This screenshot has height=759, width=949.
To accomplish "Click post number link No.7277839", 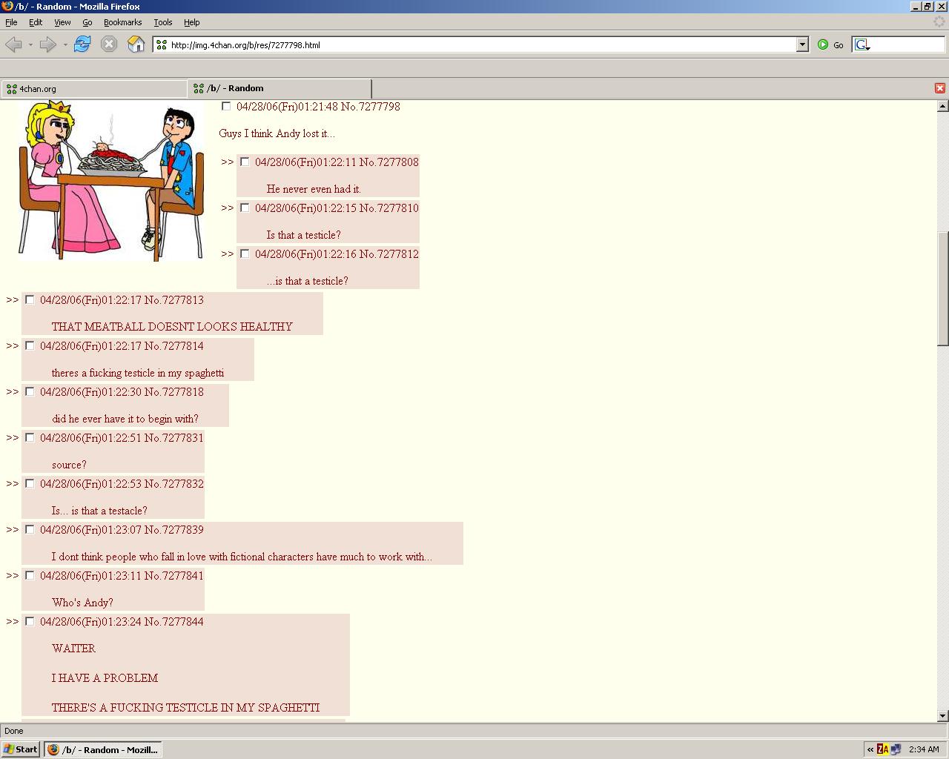I will pyautogui.click(x=174, y=530).
